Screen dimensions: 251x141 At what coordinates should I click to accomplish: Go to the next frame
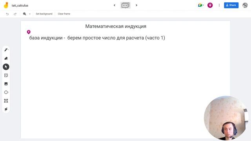pyautogui.click(x=136, y=5)
